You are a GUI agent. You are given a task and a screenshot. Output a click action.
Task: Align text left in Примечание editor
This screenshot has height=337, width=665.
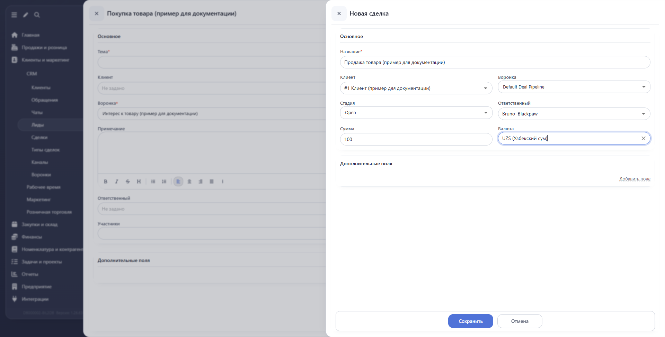tap(178, 181)
